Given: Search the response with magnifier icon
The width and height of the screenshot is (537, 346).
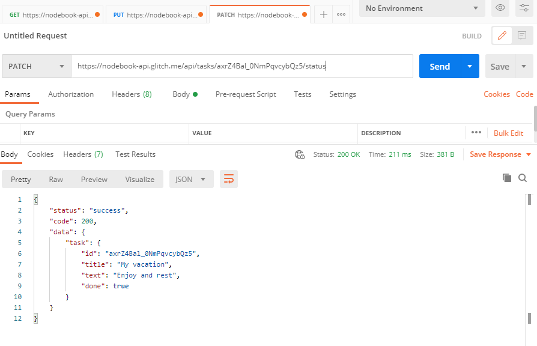Looking at the screenshot, I should (x=523, y=178).
